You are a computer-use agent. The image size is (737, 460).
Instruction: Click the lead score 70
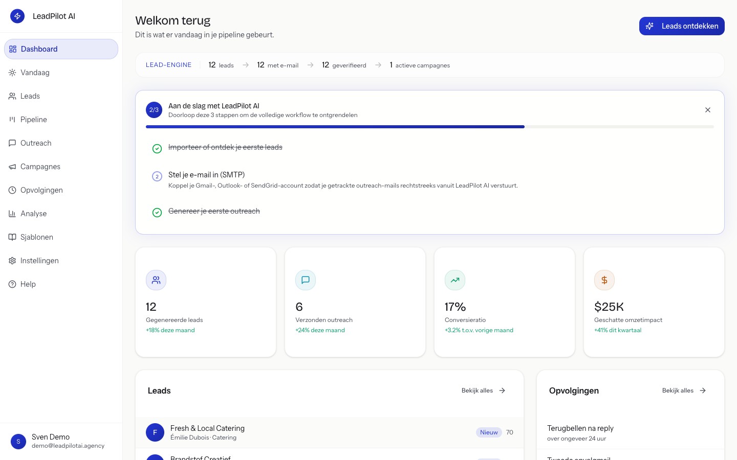pyautogui.click(x=510, y=432)
